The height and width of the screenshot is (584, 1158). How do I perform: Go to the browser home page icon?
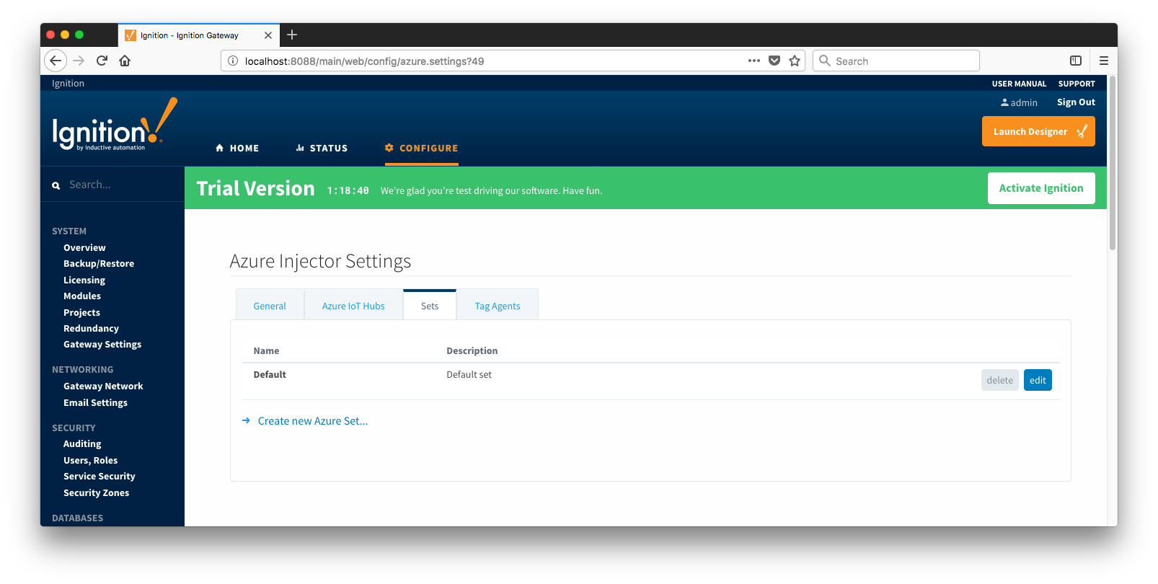[125, 61]
